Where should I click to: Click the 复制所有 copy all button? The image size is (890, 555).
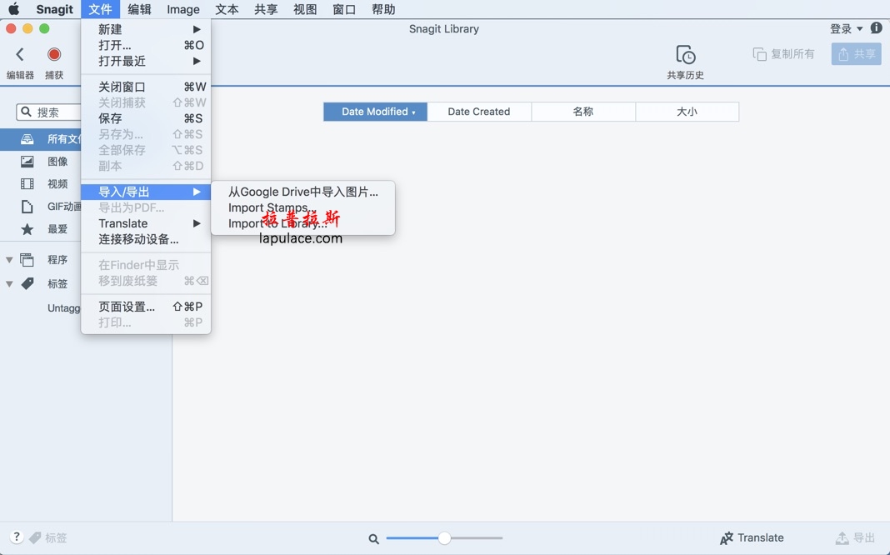coord(784,54)
